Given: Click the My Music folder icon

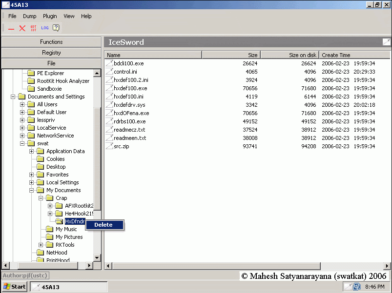Looking at the screenshot, I should pyautogui.click(x=49, y=229).
